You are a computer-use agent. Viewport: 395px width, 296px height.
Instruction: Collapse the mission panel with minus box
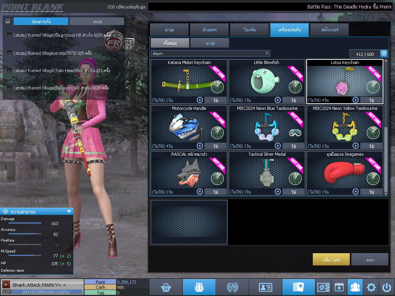click(x=8, y=22)
